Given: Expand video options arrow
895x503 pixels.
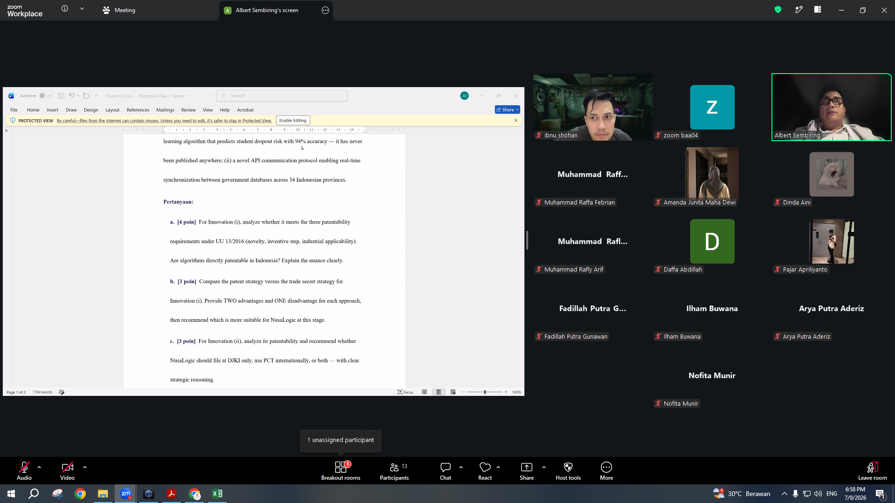Looking at the screenshot, I should click(x=85, y=467).
